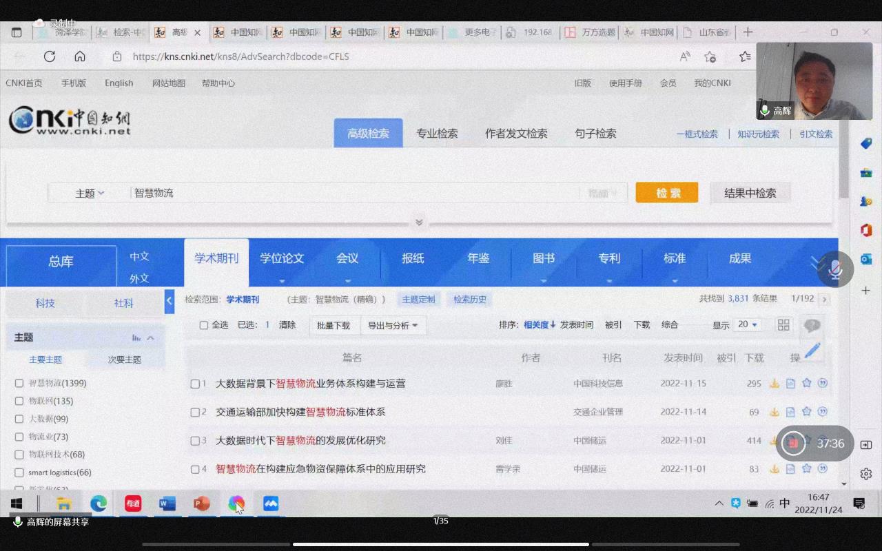Viewport: 882px width, 551px height.
Task: Cite the article in result row 4
Action: pyautogui.click(x=822, y=469)
